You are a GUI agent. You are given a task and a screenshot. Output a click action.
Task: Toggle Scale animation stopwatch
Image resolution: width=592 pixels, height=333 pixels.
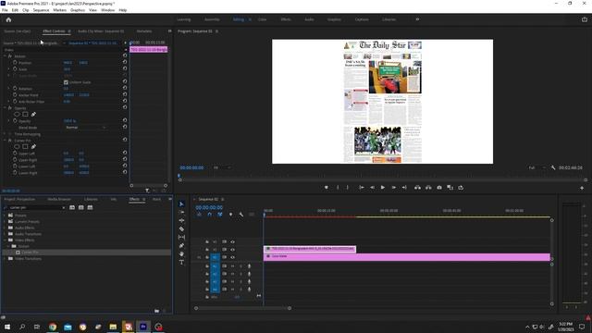click(15, 69)
